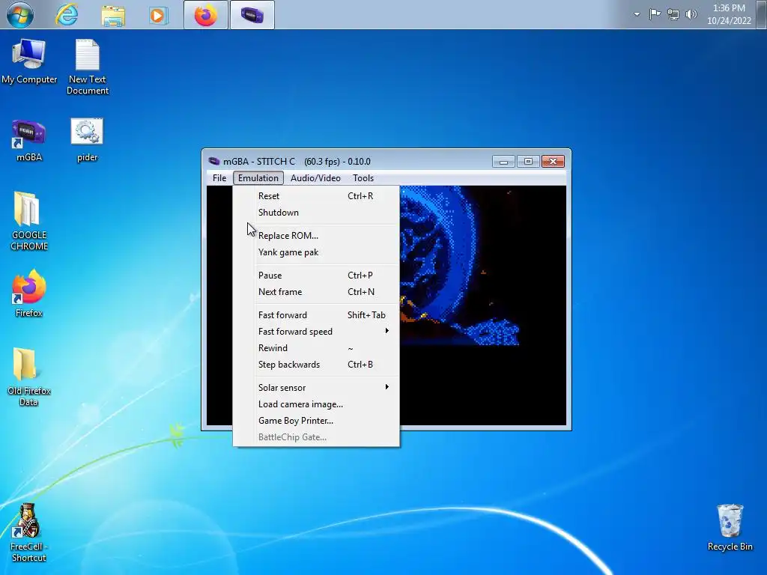The height and width of the screenshot is (575, 767).
Task: Select the mGBA desktop shortcut
Action: 29,140
